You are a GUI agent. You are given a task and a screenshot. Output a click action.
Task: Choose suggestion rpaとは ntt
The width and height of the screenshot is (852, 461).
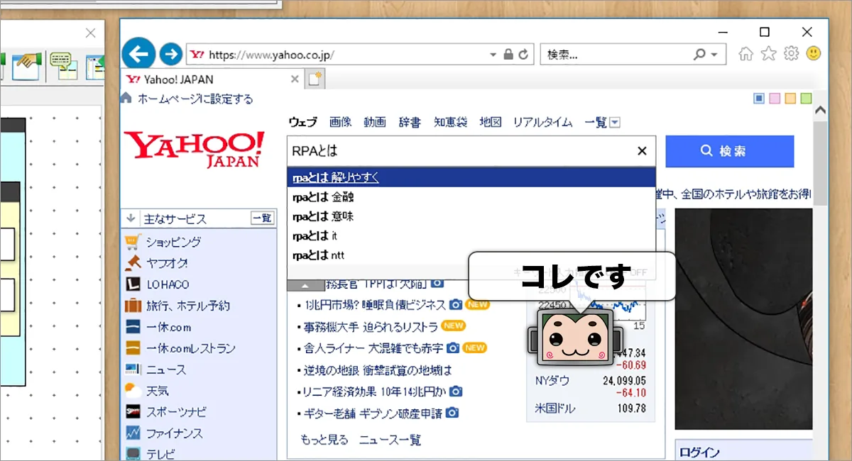tap(471, 255)
